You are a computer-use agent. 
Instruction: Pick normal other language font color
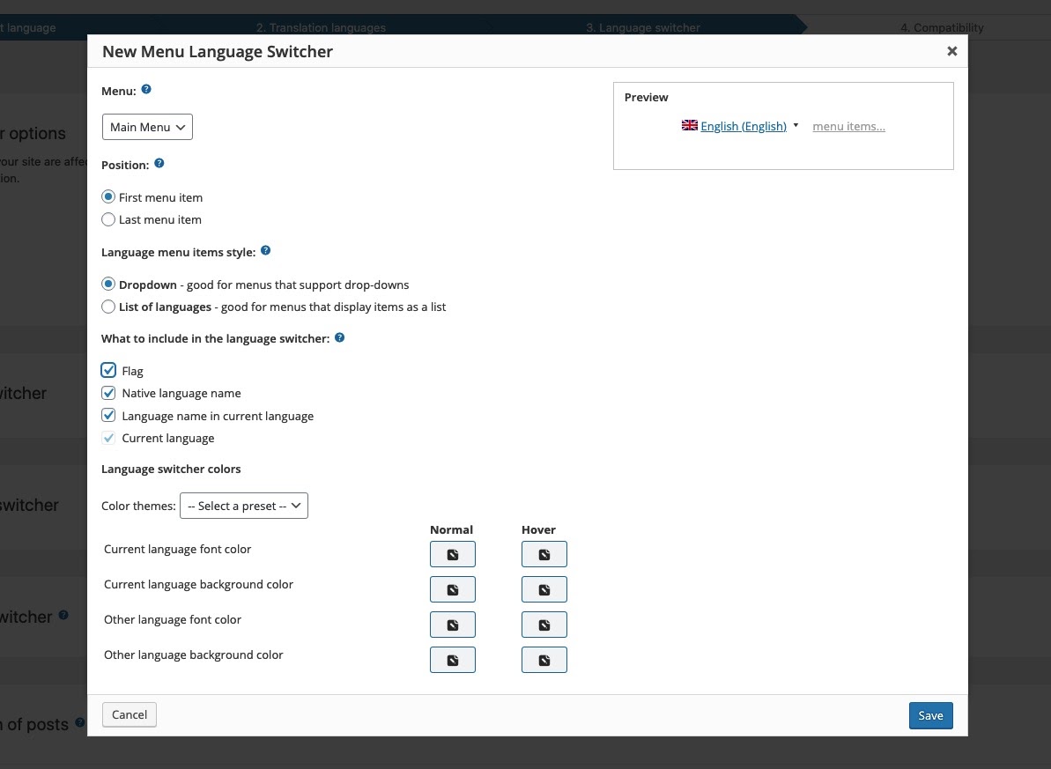(x=452, y=625)
